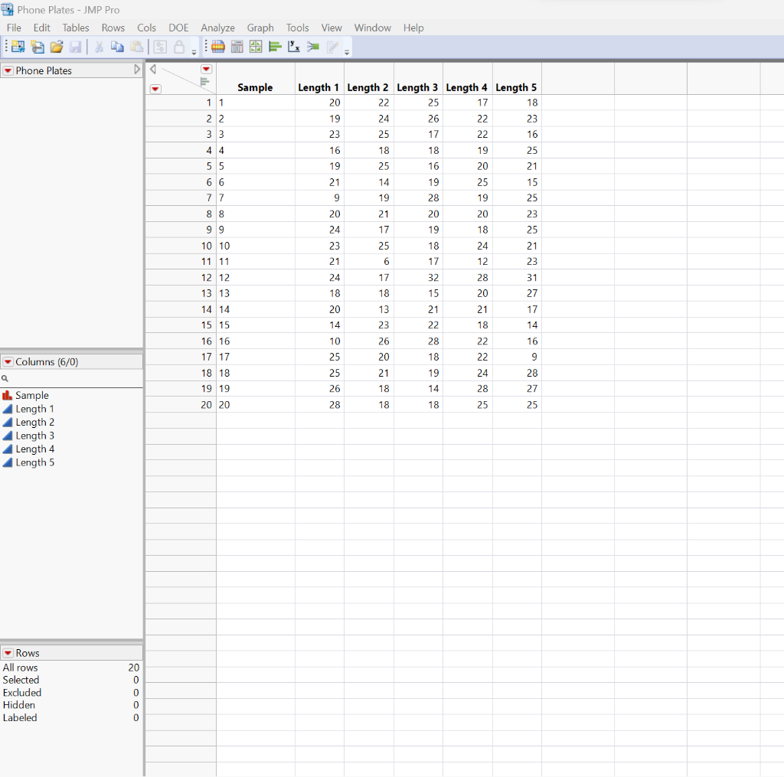Viewport: 784px width, 777px height.
Task: Select the Length 2 column header
Action: 367,87
